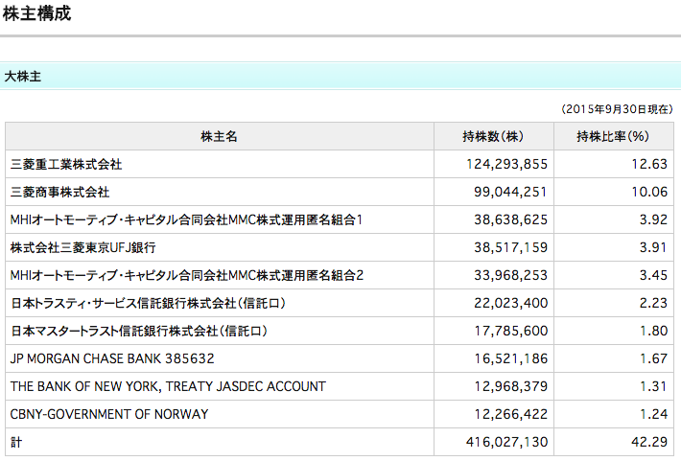Click ratio value 1.24

[653, 414]
